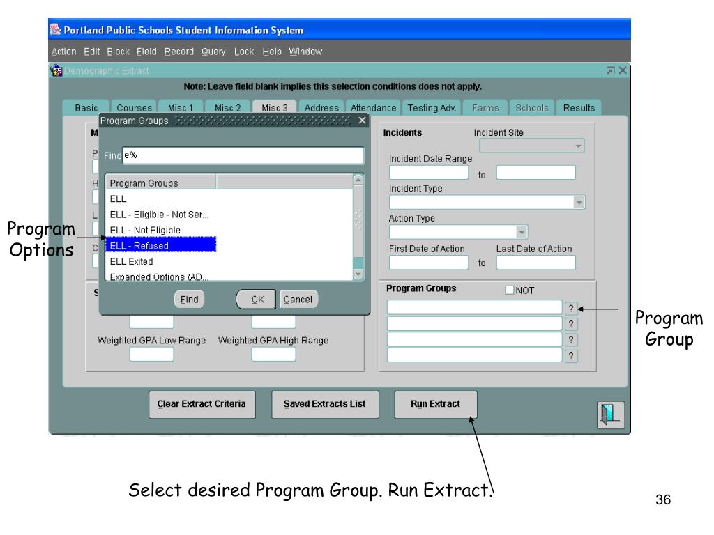Screen dimensions: 714x535
Task: Click first Program Groups input field
Action: [x=474, y=307]
